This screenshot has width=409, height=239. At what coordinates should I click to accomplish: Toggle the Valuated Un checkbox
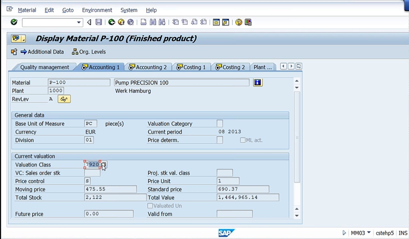tap(150, 206)
